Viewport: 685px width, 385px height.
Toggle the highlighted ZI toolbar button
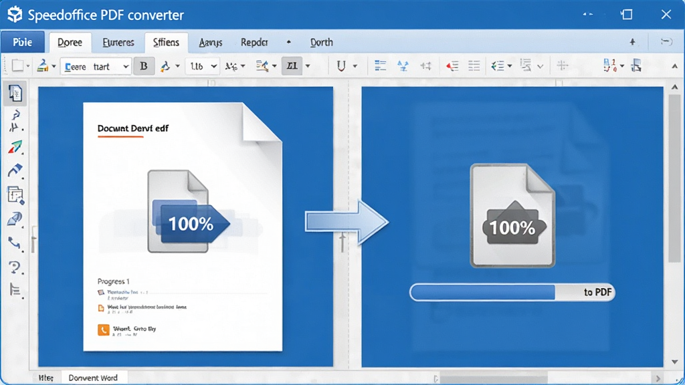pyautogui.click(x=292, y=66)
